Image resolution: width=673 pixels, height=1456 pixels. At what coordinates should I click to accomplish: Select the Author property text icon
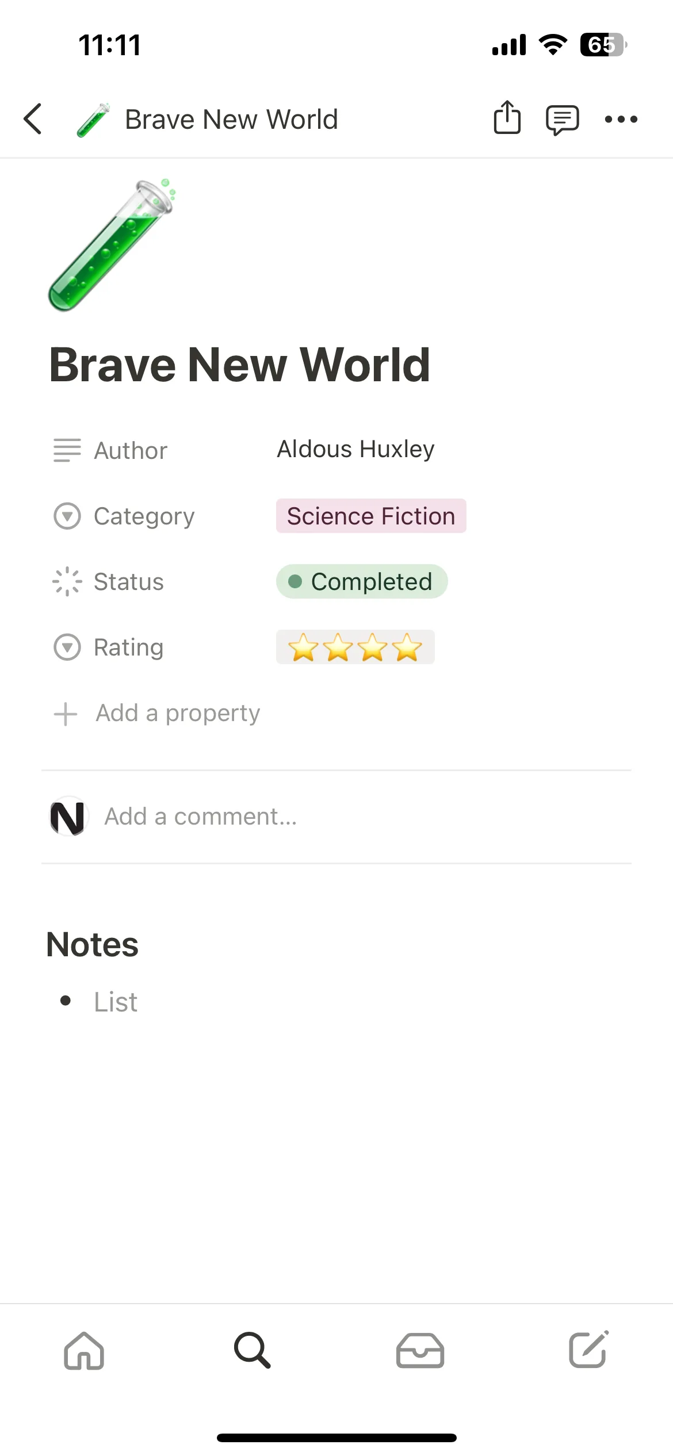coord(67,450)
